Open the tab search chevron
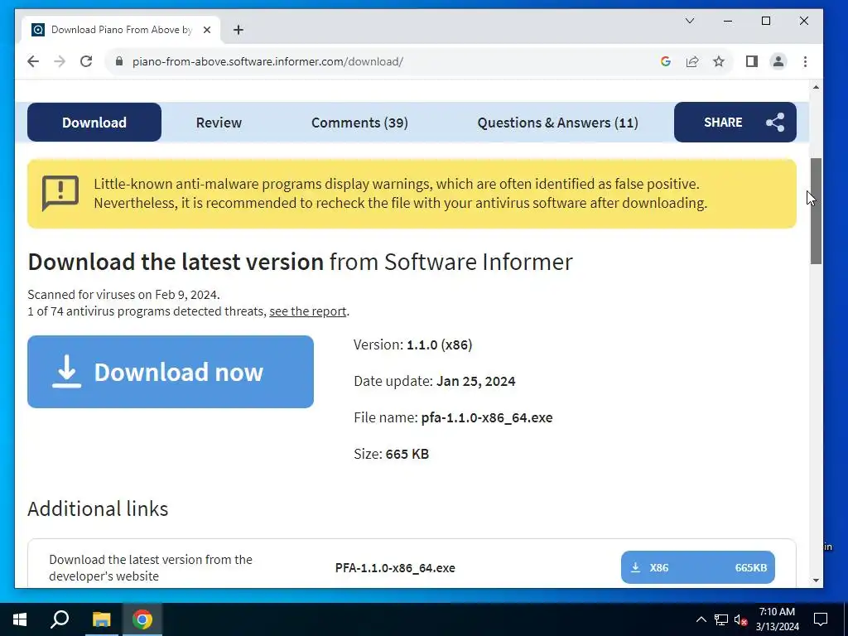Screen dimensions: 848x636 pos(690,21)
